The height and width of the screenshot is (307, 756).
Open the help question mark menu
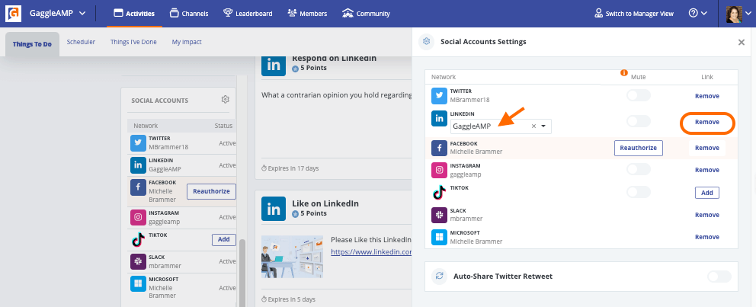pyautogui.click(x=697, y=14)
